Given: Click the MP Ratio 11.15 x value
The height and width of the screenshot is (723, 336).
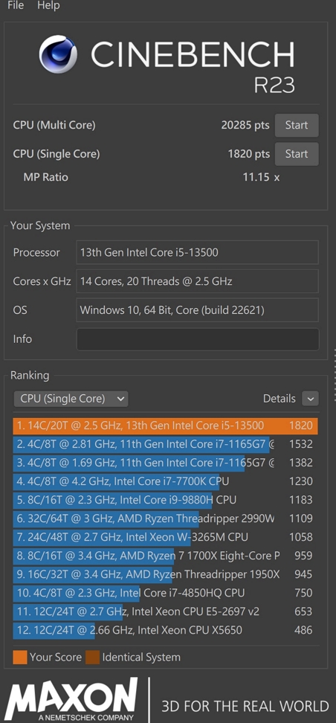Looking at the screenshot, I should [x=261, y=177].
